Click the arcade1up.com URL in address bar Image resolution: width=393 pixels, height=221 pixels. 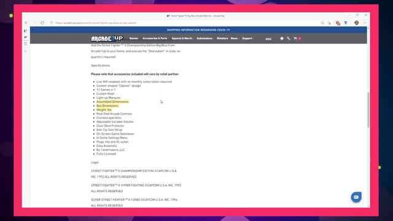point(96,23)
